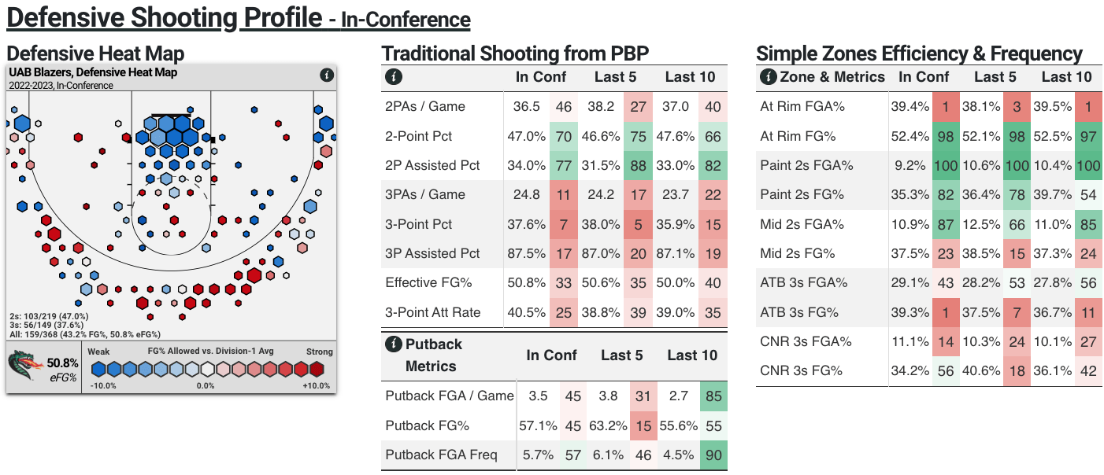Open info icon in Traditional Shooting table header
The image size is (1104, 475).
pyautogui.click(x=392, y=77)
